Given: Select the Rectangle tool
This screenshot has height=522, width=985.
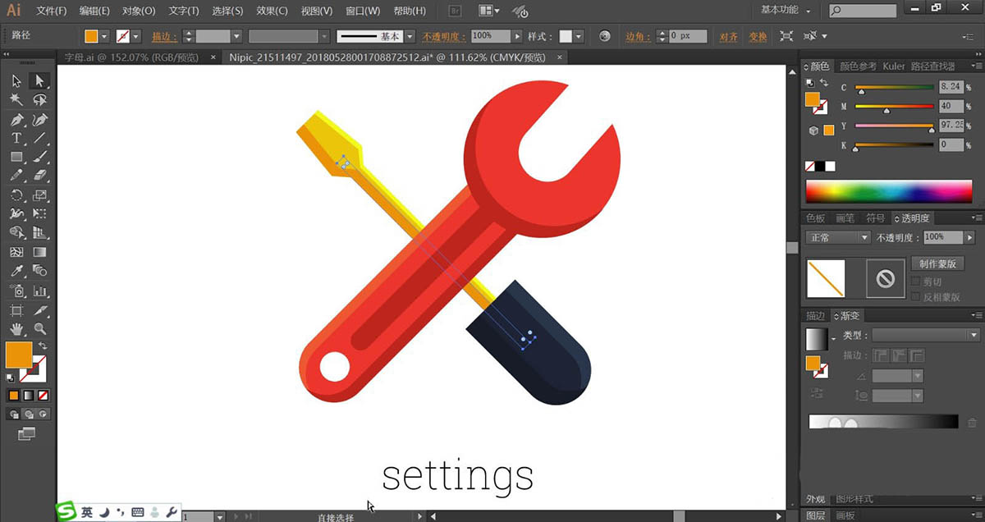Looking at the screenshot, I should coord(16,157).
